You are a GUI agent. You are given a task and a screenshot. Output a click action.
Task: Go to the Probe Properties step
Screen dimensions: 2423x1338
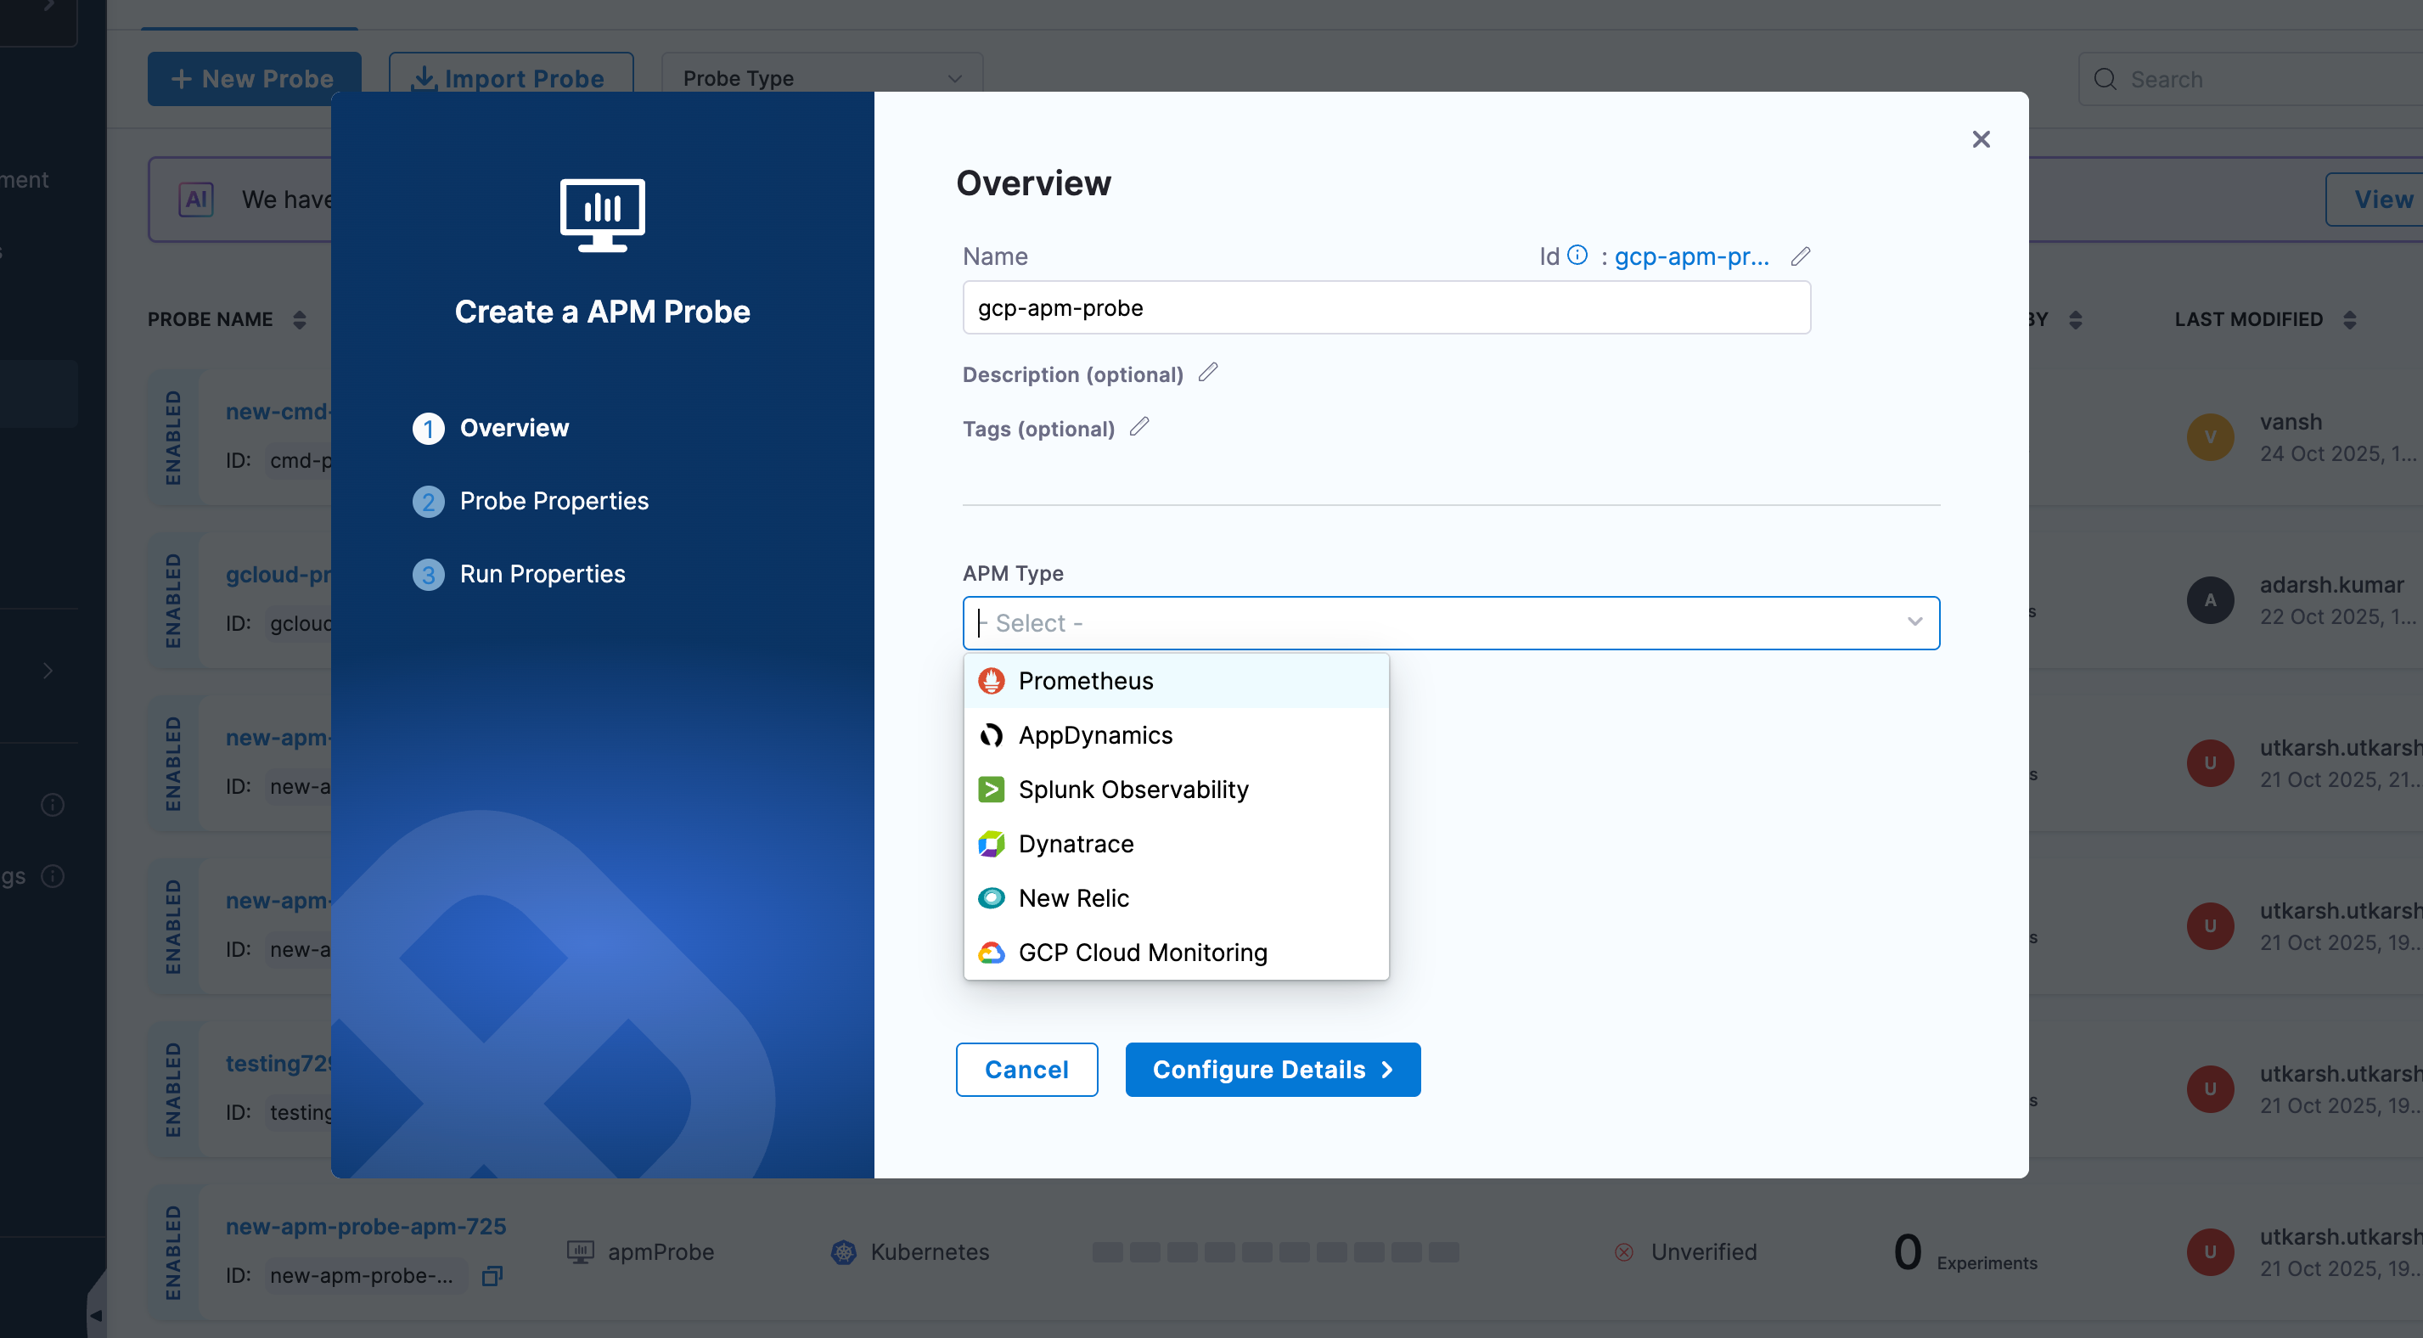click(x=553, y=501)
